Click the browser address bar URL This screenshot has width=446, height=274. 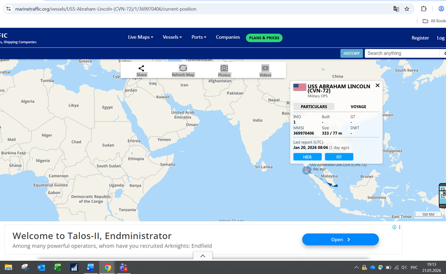106,9
